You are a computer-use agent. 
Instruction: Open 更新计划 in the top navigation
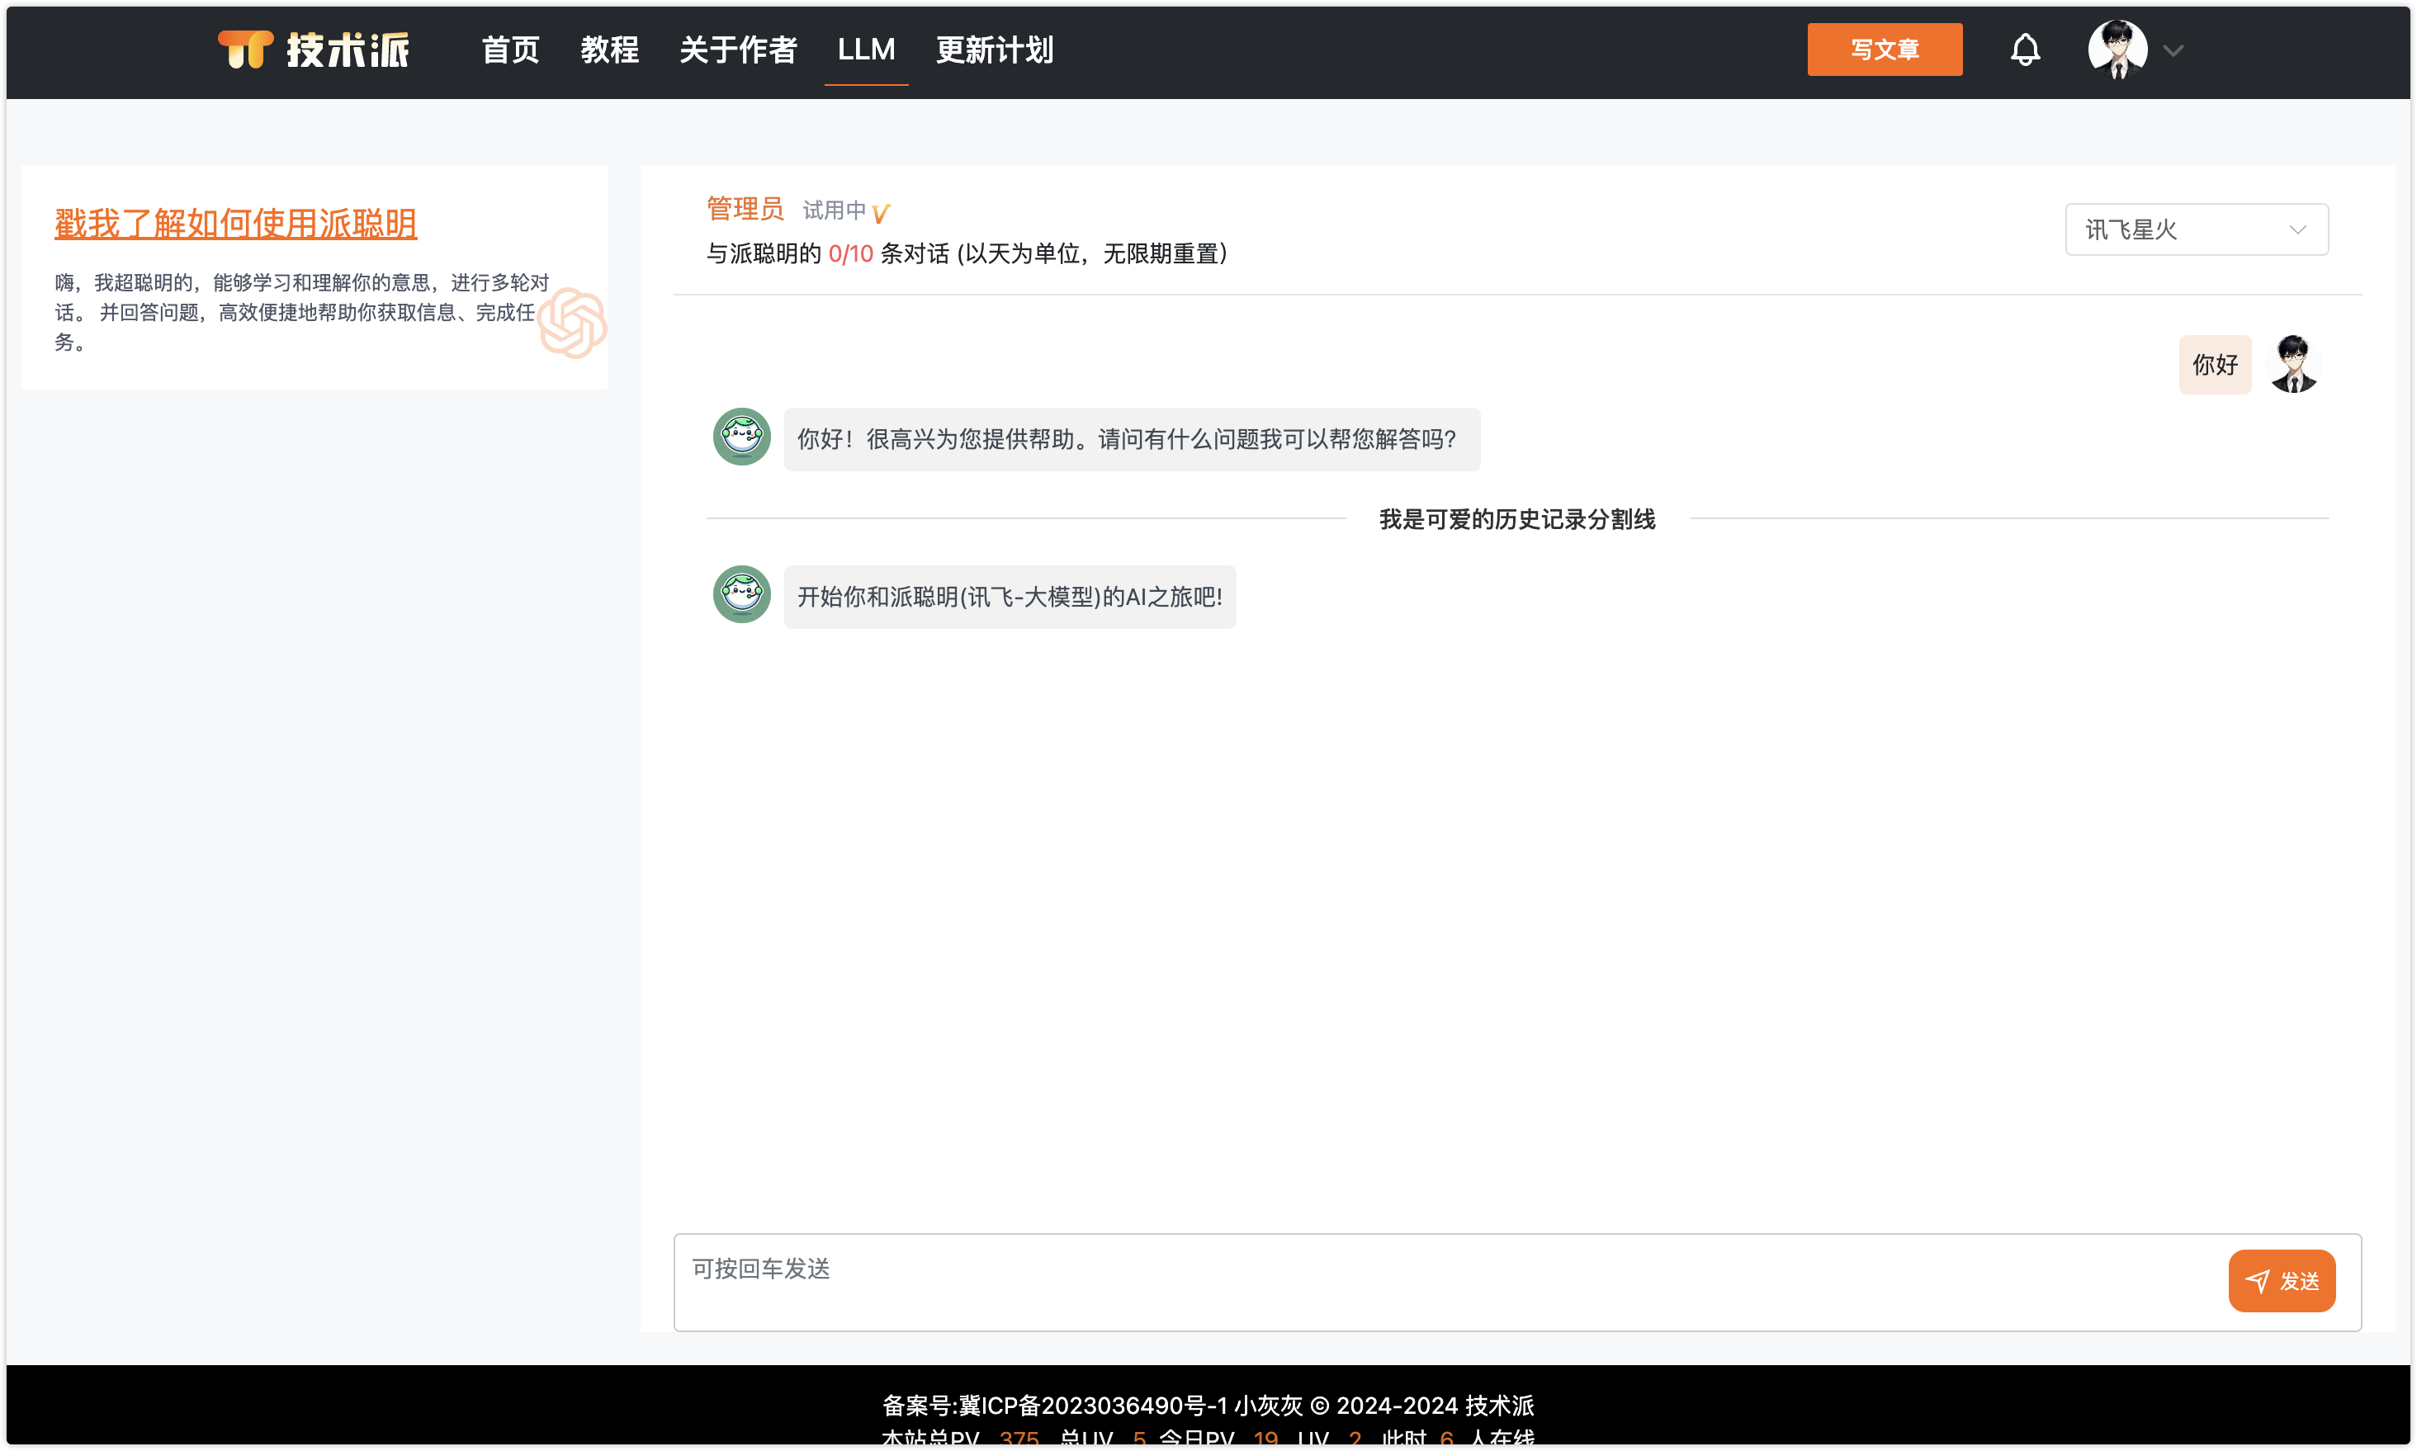click(x=995, y=50)
